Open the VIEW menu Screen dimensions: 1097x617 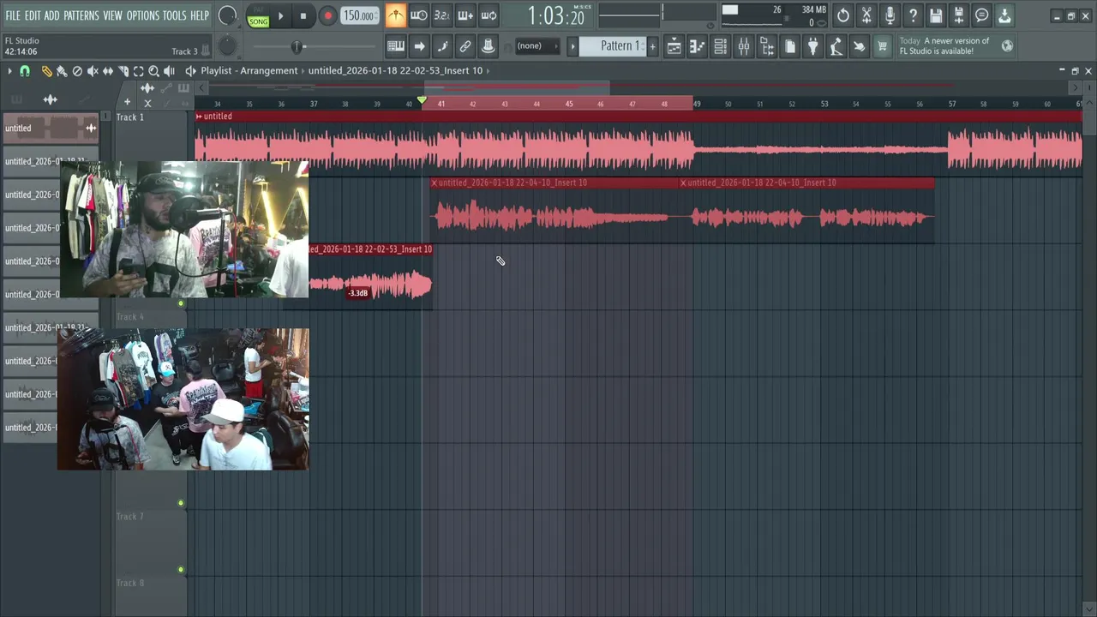pyautogui.click(x=113, y=15)
